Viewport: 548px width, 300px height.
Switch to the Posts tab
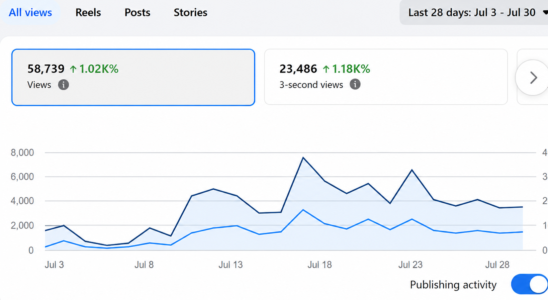click(x=137, y=12)
